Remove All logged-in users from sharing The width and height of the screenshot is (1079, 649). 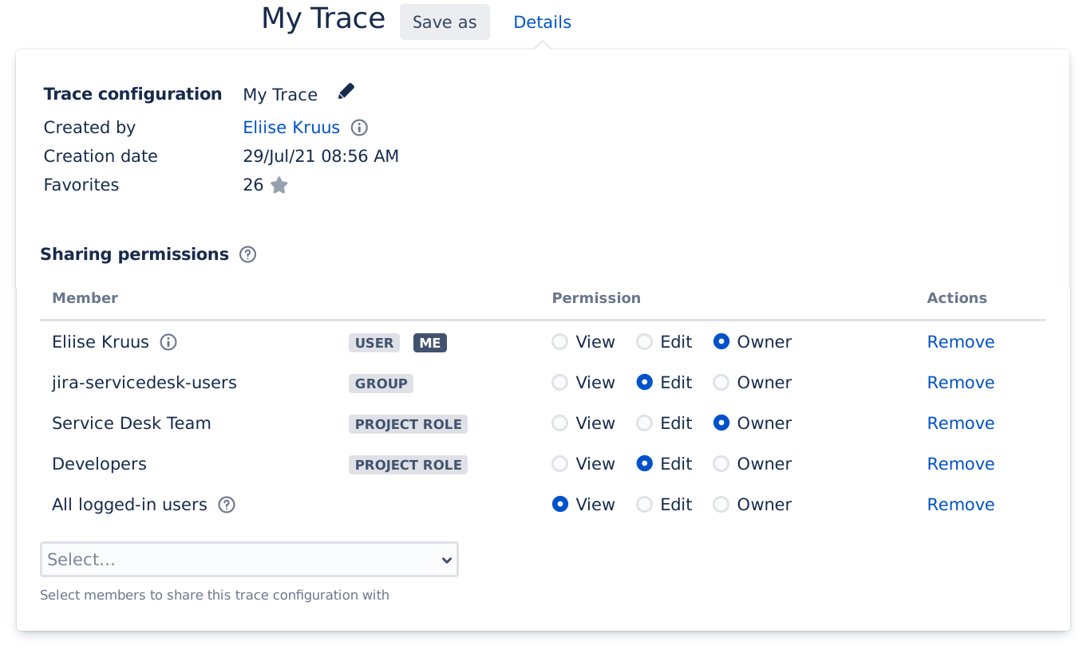click(x=961, y=505)
